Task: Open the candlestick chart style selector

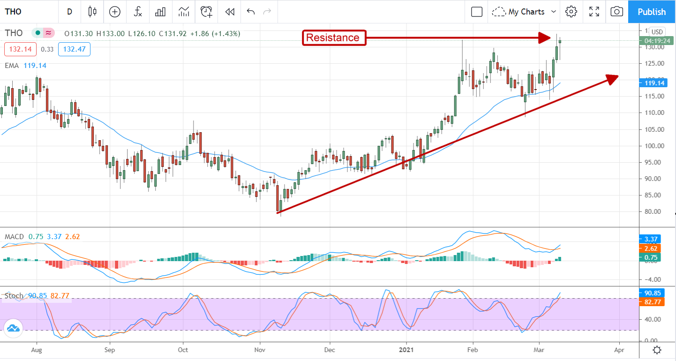Action: coord(92,12)
